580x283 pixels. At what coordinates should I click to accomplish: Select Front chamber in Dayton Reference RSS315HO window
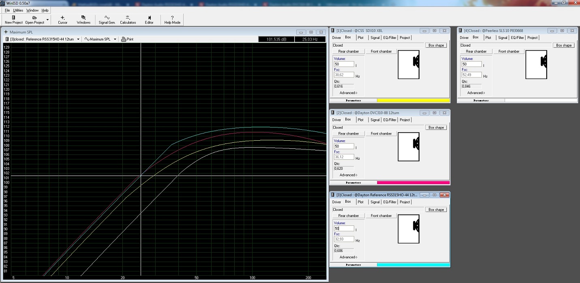381,216
